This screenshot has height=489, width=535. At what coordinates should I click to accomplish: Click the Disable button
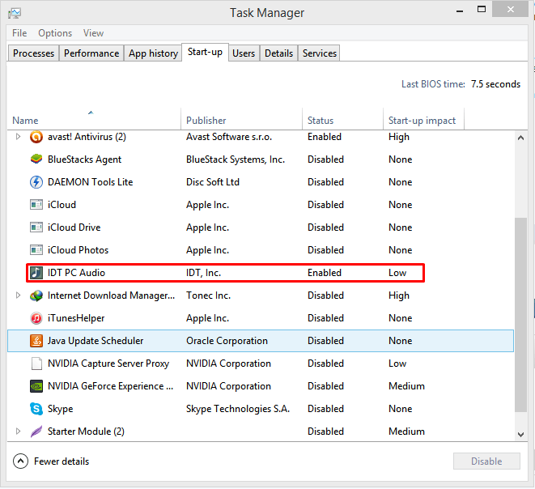click(x=486, y=461)
